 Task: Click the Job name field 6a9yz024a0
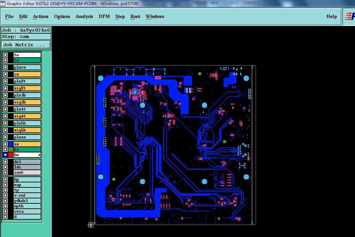tap(26, 30)
